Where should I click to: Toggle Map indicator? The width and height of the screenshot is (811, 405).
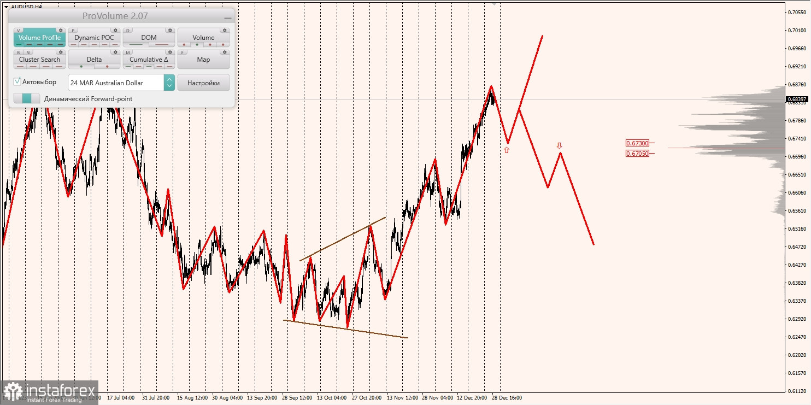pos(203,60)
